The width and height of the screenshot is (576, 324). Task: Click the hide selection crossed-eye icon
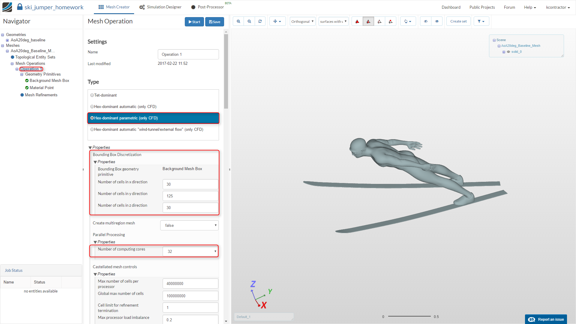click(x=426, y=21)
